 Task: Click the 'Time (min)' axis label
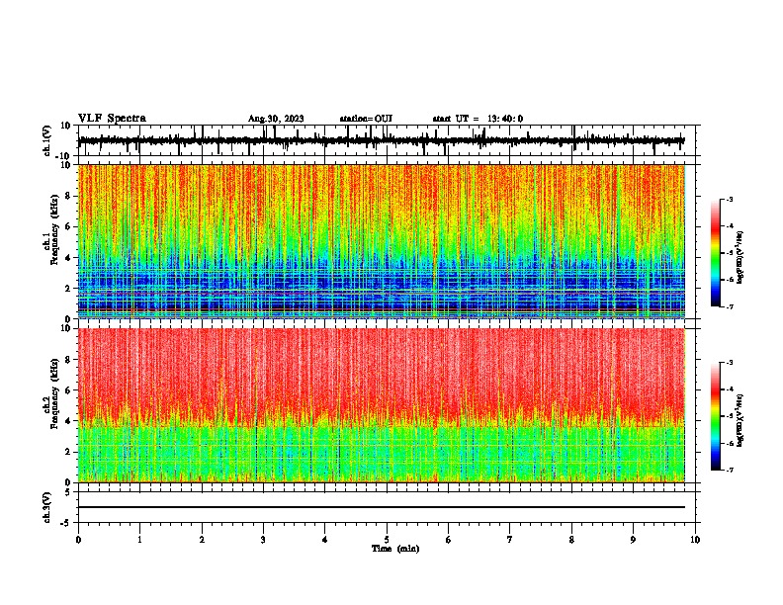[395, 549]
